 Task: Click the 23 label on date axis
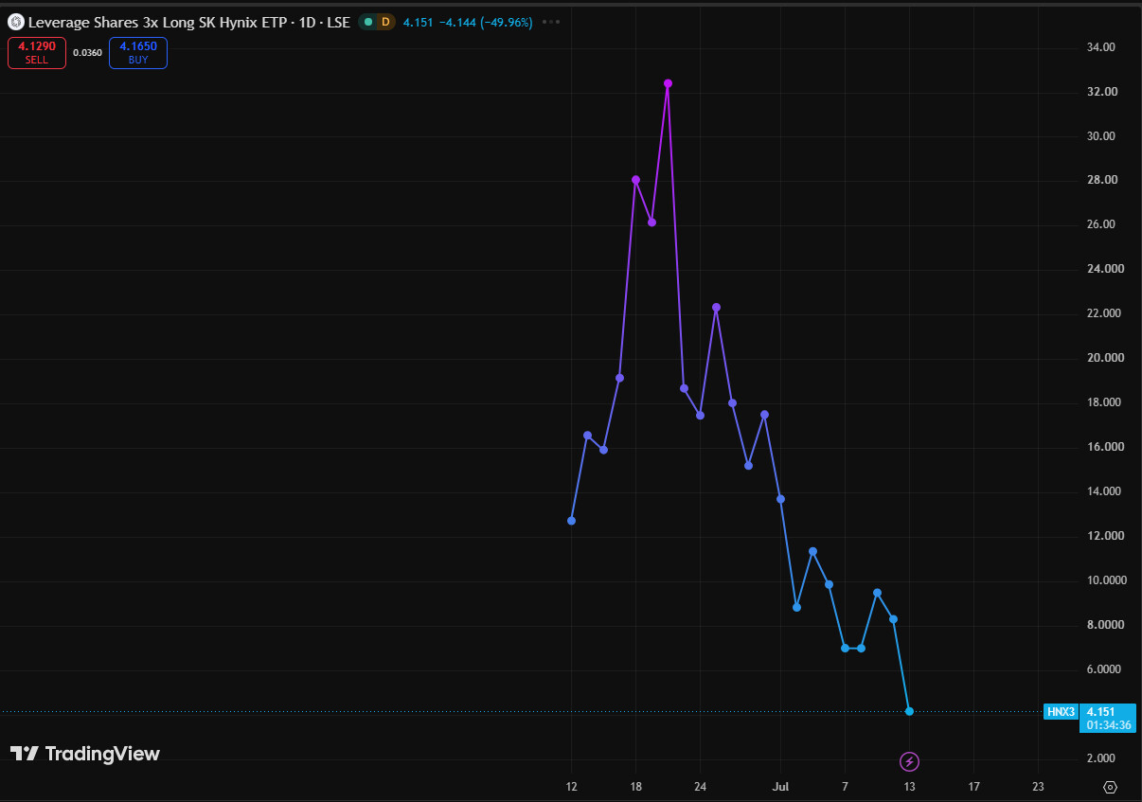[x=1038, y=787]
